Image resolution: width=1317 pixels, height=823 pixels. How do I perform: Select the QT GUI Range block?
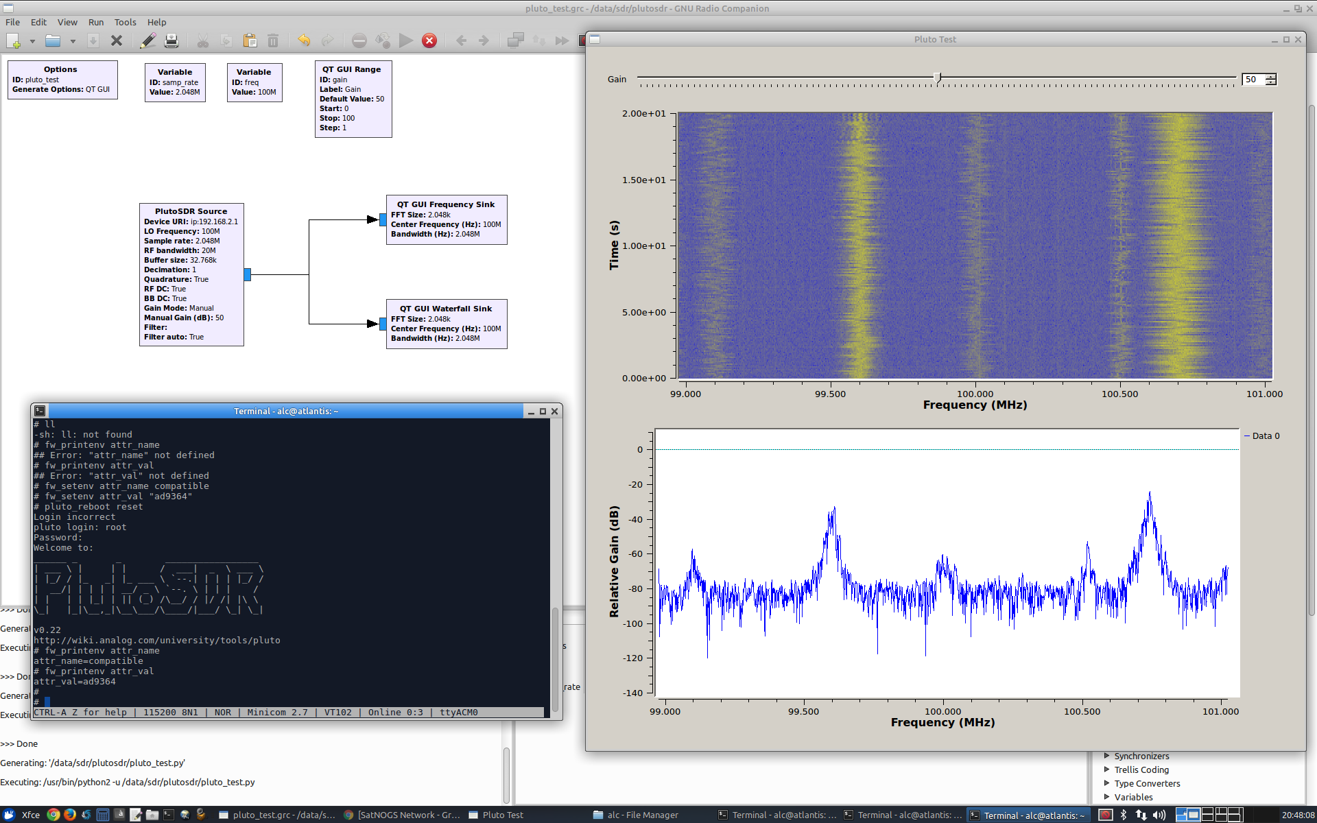click(353, 99)
